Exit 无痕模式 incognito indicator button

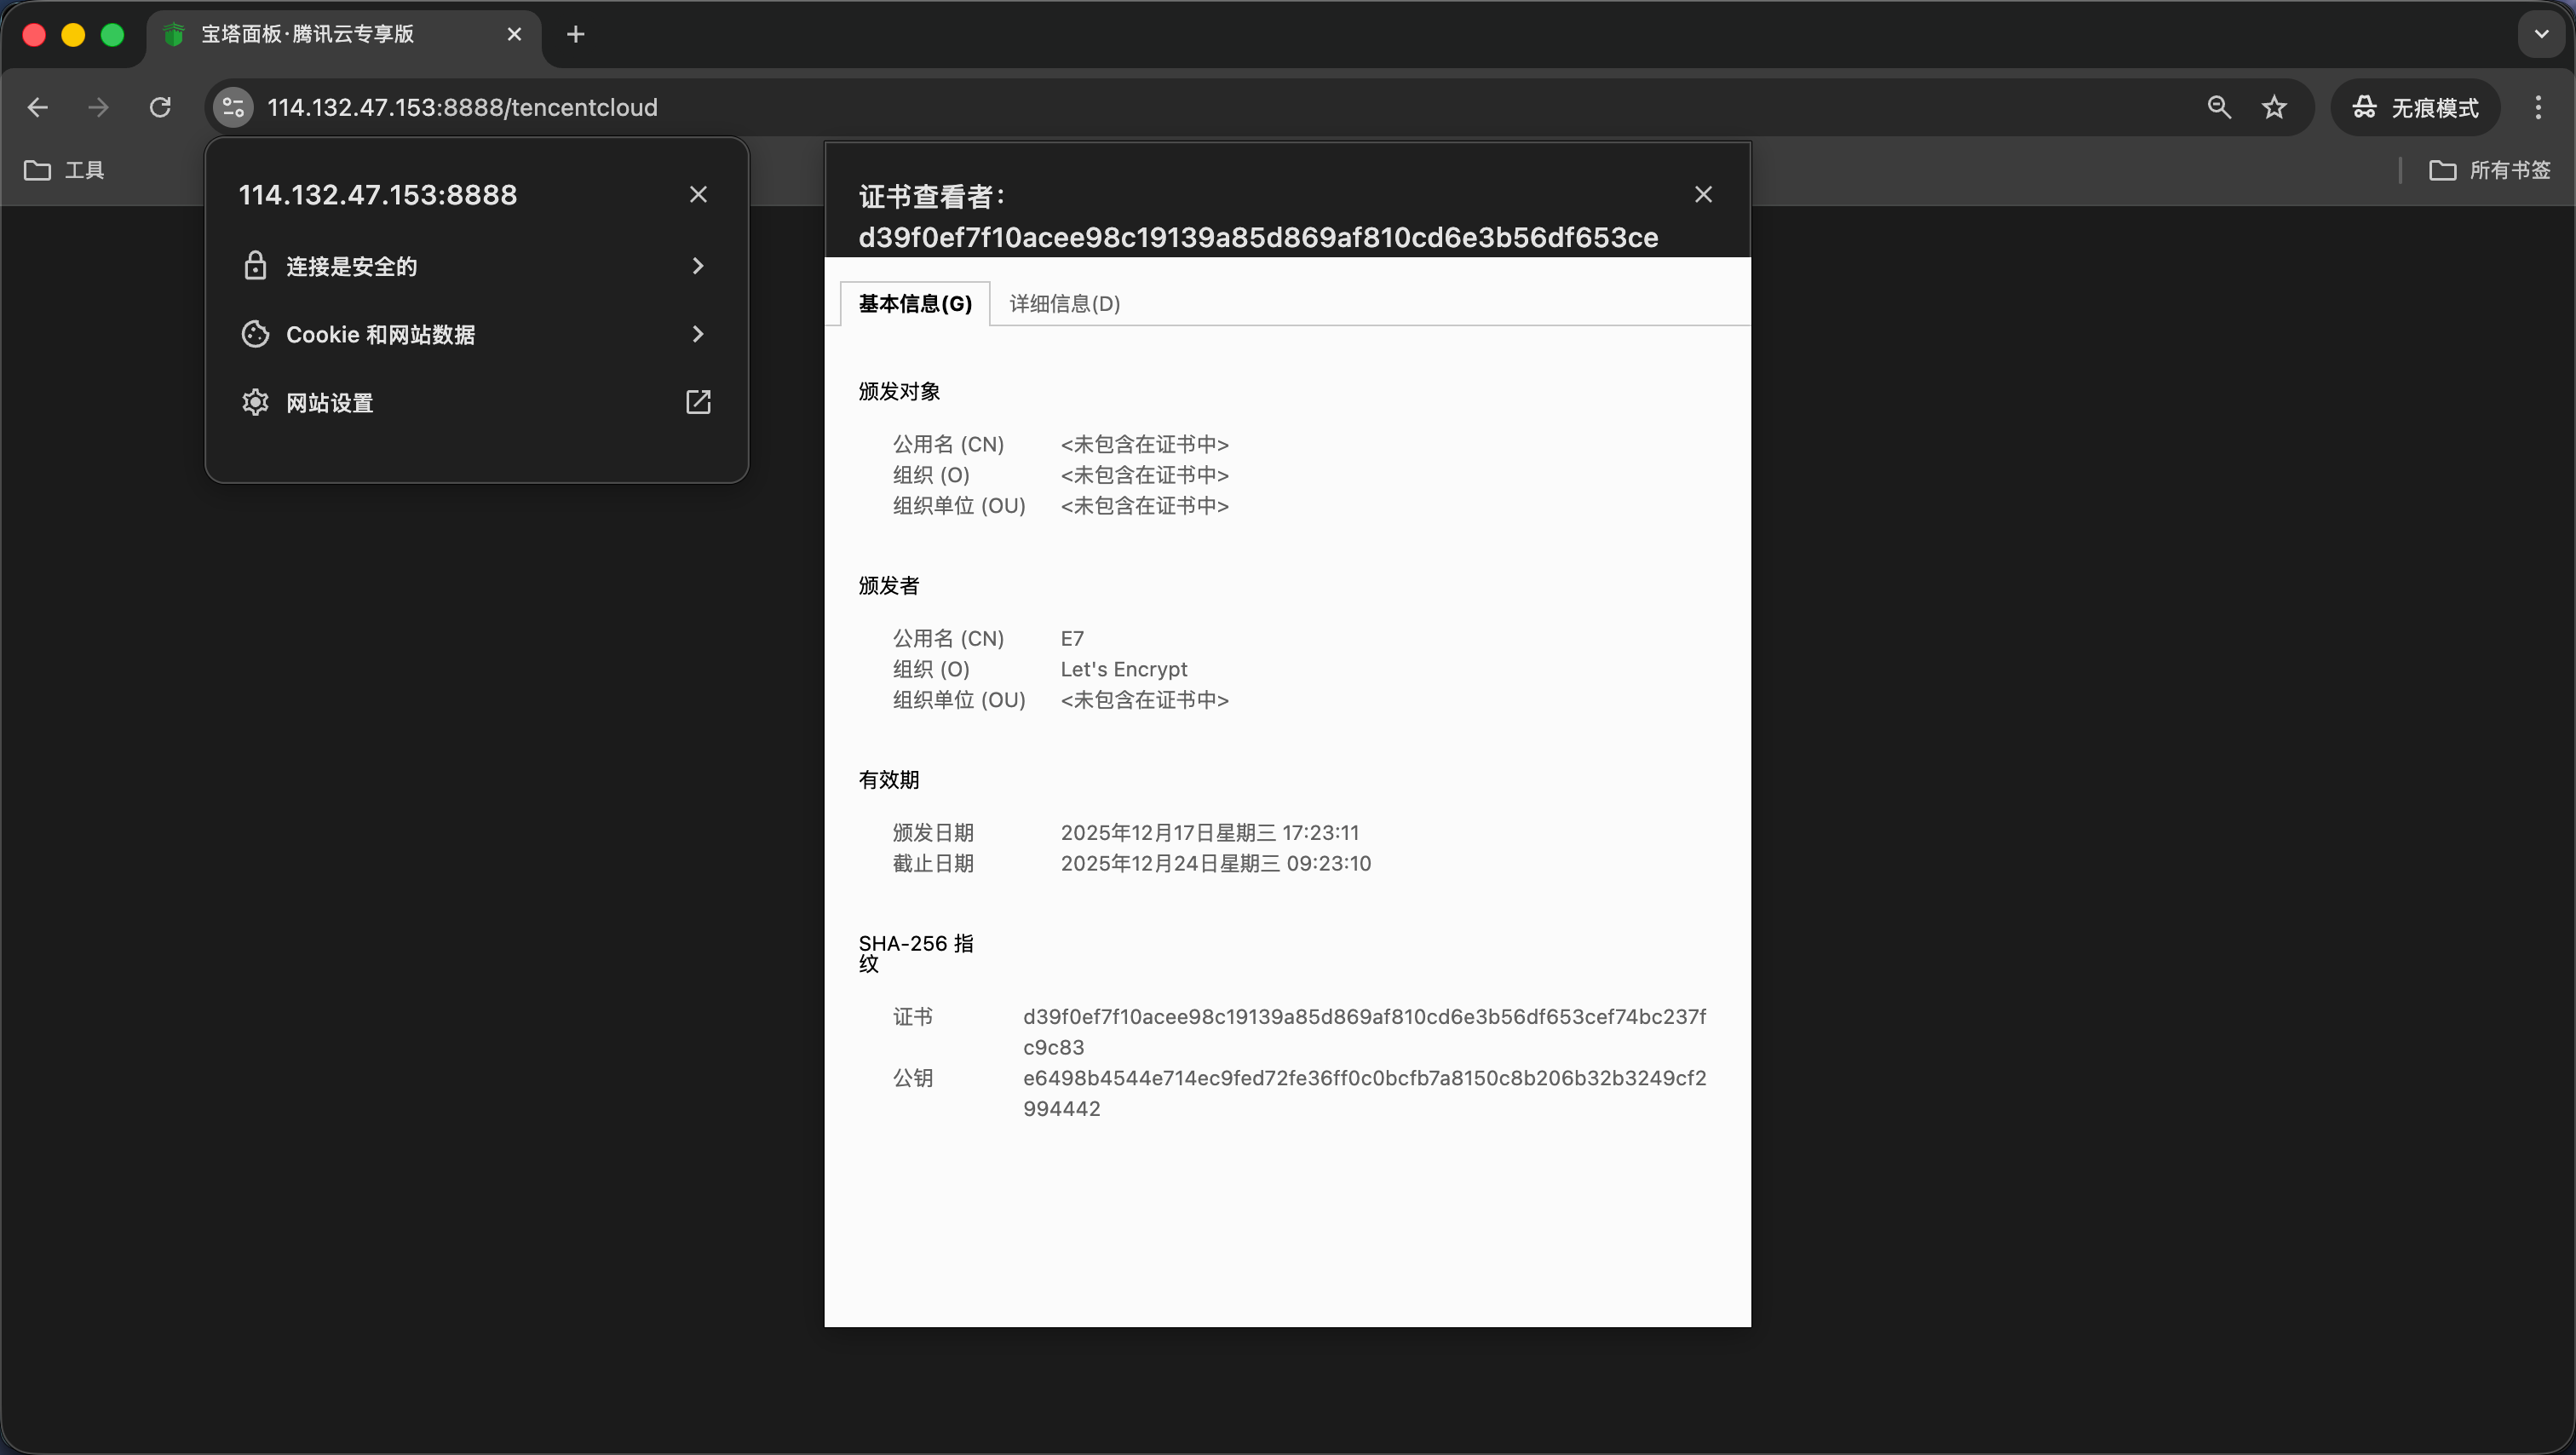coord(2415,107)
